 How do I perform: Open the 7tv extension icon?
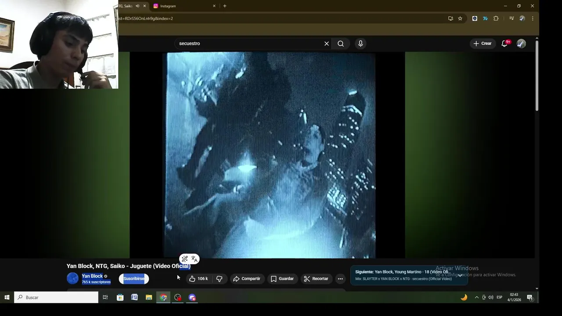(485, 18)
